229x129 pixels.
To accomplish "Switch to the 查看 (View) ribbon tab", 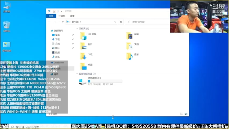I will [x=72, y=16].
